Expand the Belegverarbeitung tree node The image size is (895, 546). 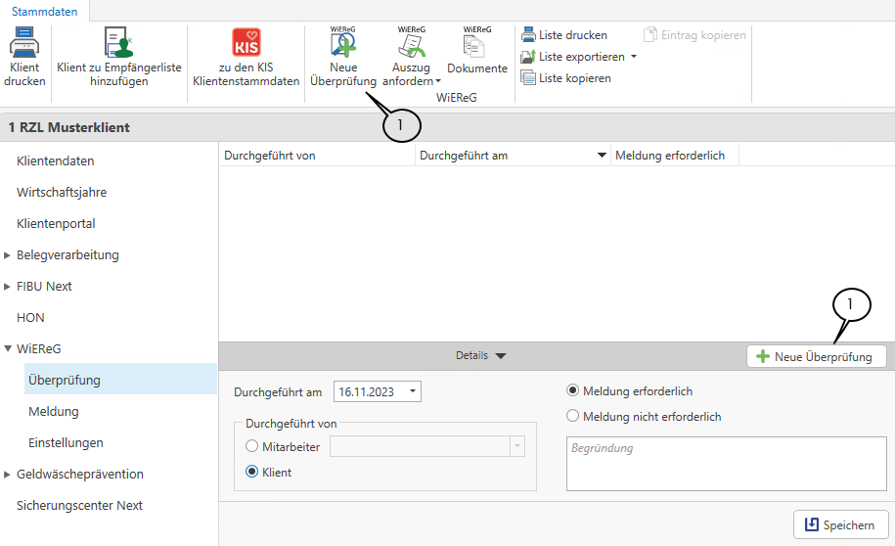[8, 255]
